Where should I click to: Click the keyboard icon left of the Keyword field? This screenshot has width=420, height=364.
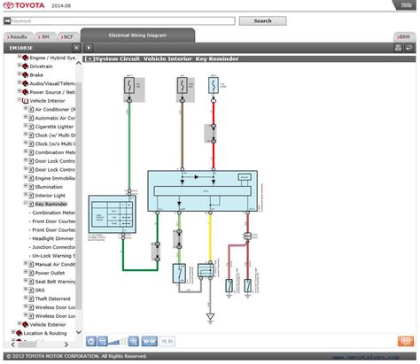7,21
